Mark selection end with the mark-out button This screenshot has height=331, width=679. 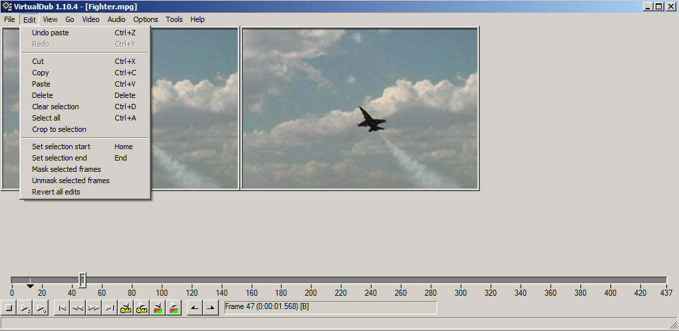pos(211,308)
